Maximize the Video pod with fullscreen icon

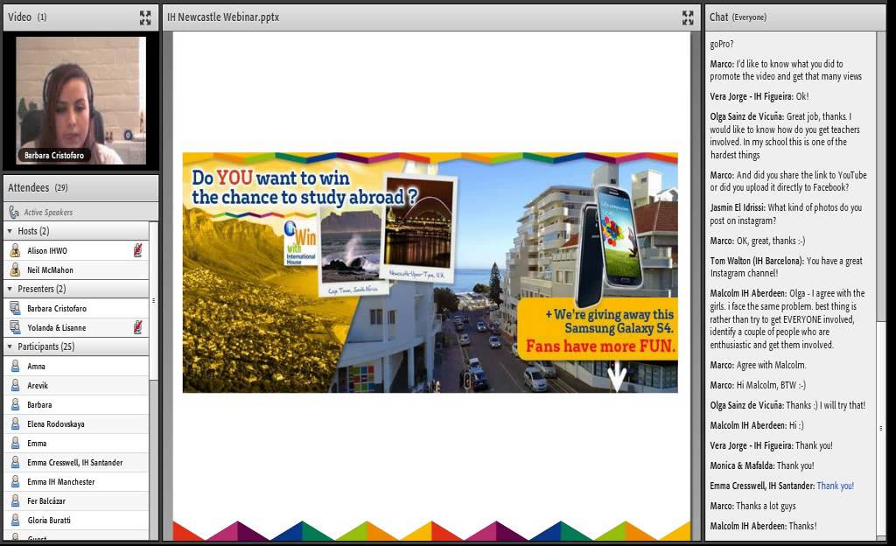coord(145,17)
